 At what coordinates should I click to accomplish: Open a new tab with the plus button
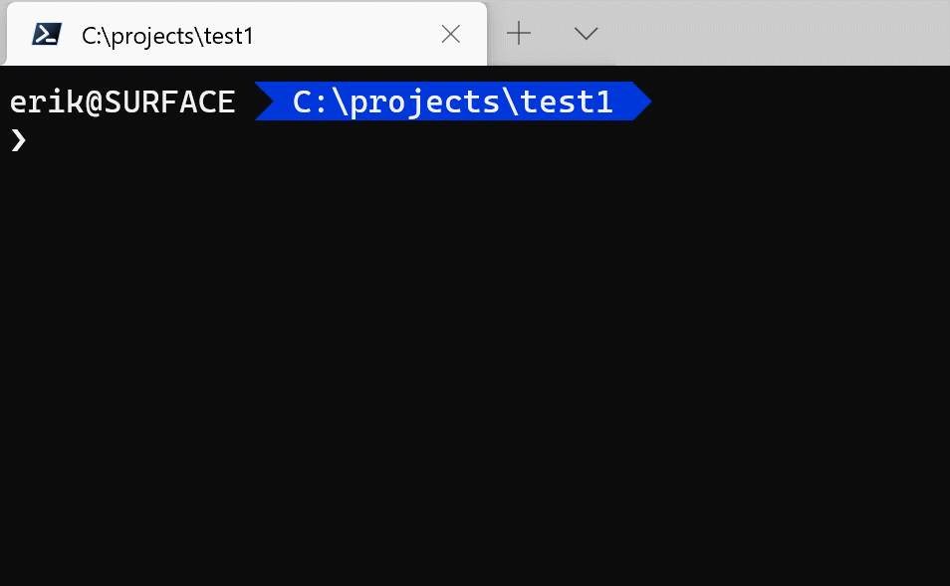pyautogui.click(x=519, y=34)
